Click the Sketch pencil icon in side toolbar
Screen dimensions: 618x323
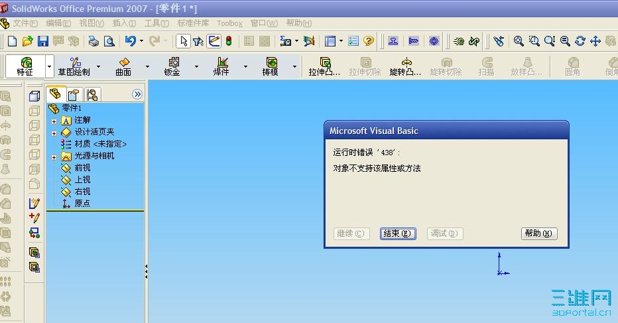tap(34, 203)
